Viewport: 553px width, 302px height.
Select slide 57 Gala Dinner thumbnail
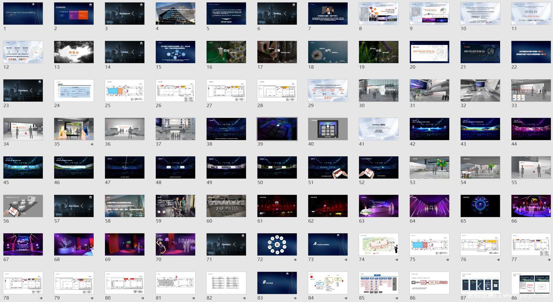(x=74, y=206)
